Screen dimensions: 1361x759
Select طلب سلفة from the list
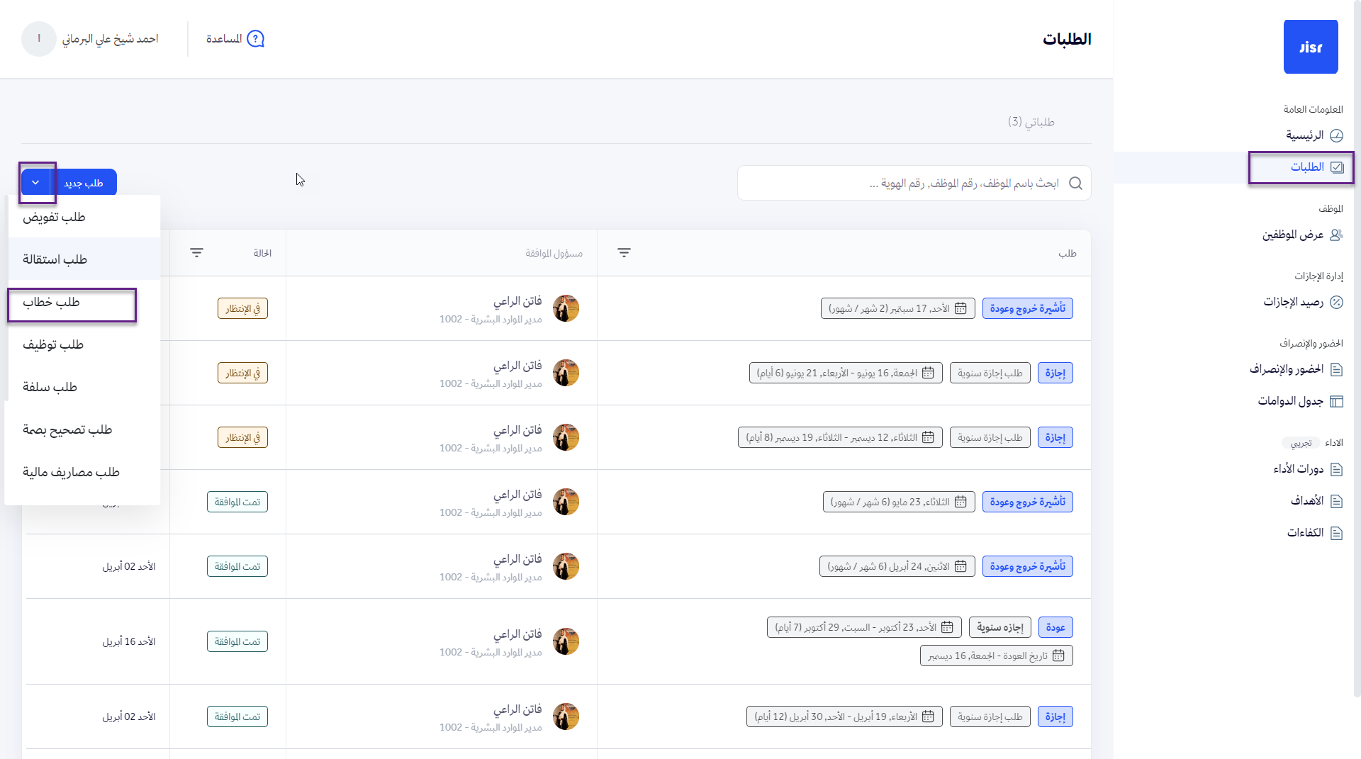click(x=50, y=388)
